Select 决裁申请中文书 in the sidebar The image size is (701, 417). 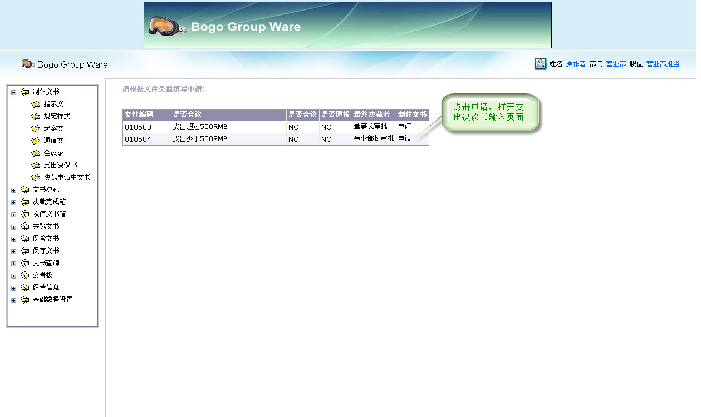point(67,177)
